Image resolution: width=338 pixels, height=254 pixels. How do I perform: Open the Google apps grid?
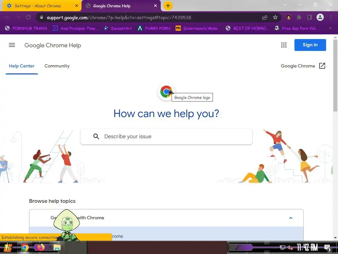[x=284, y=45]
